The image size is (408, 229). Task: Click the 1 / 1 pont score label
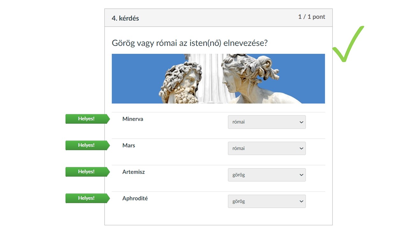coord(312,17)
